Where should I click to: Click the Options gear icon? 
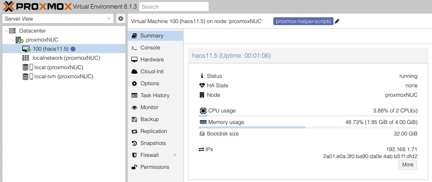point(134,84)
